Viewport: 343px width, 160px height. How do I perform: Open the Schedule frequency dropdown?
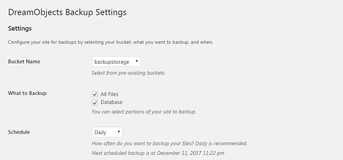(x=107, y=132)
